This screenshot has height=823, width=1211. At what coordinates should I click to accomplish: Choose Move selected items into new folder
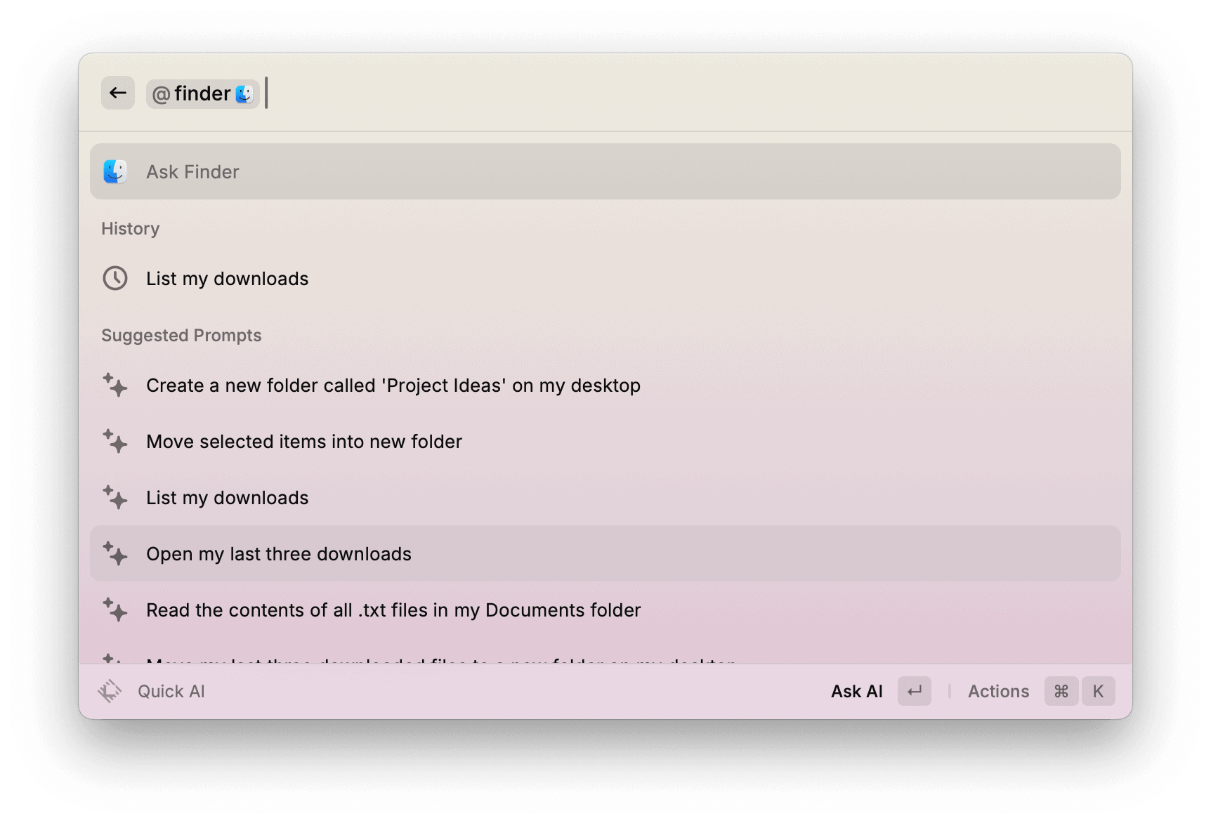[605, 441]
